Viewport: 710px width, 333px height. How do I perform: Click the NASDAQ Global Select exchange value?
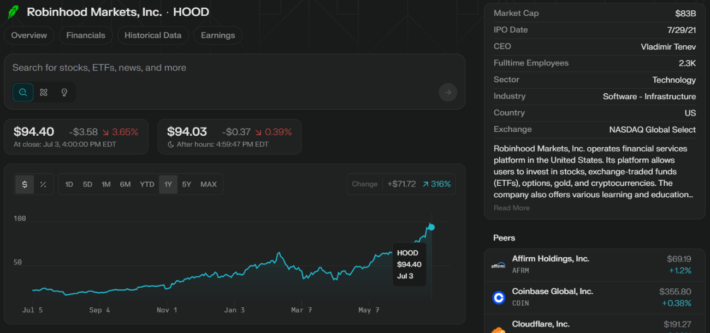(x=653, y=130)
